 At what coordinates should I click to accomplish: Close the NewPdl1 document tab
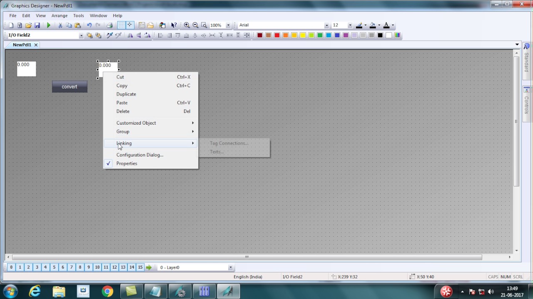(x=36, y=45)
